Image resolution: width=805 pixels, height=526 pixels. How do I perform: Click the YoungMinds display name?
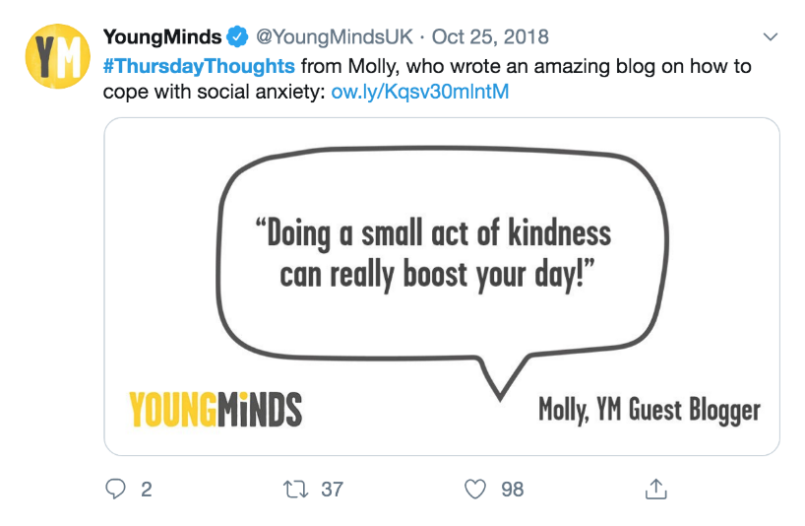click(162, 37)
